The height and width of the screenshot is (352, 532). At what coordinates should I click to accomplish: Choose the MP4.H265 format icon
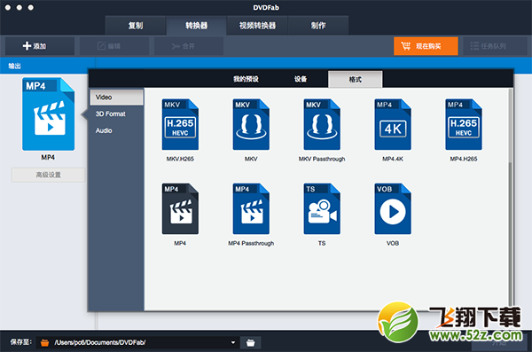click(x=464, y=125)
